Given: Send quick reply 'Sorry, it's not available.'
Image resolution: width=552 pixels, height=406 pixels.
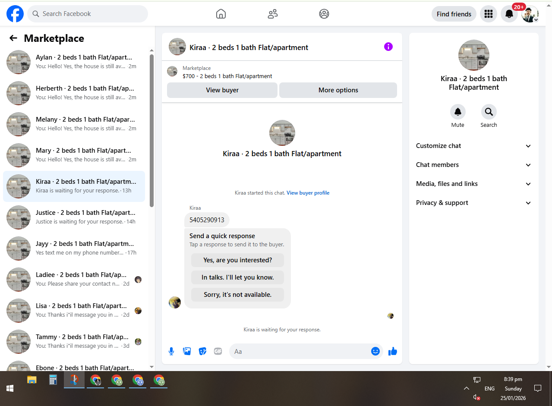Looking at the screenshot, I should pos(238,295).
